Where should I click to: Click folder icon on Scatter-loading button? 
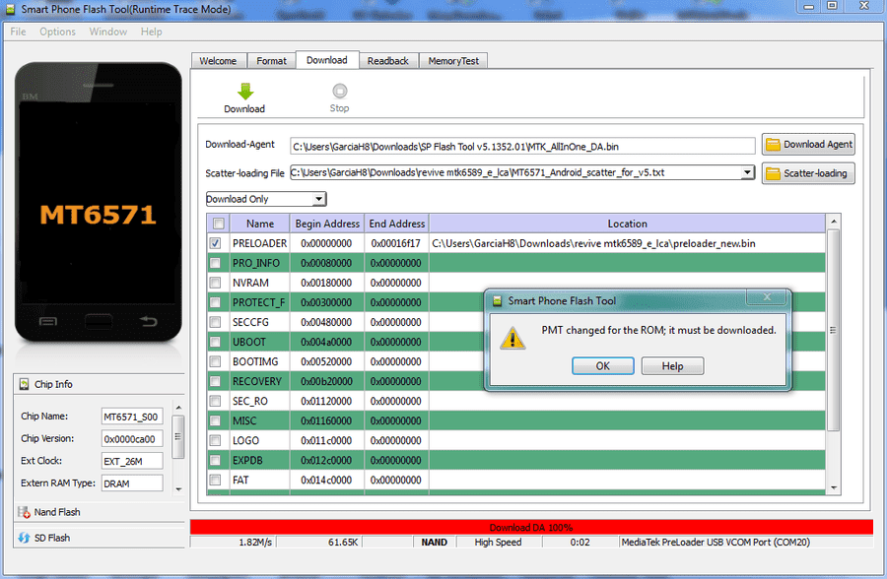click(773, 173)
